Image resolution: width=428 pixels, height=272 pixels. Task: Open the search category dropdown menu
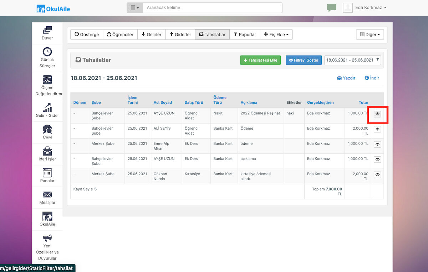click(135, 8)
